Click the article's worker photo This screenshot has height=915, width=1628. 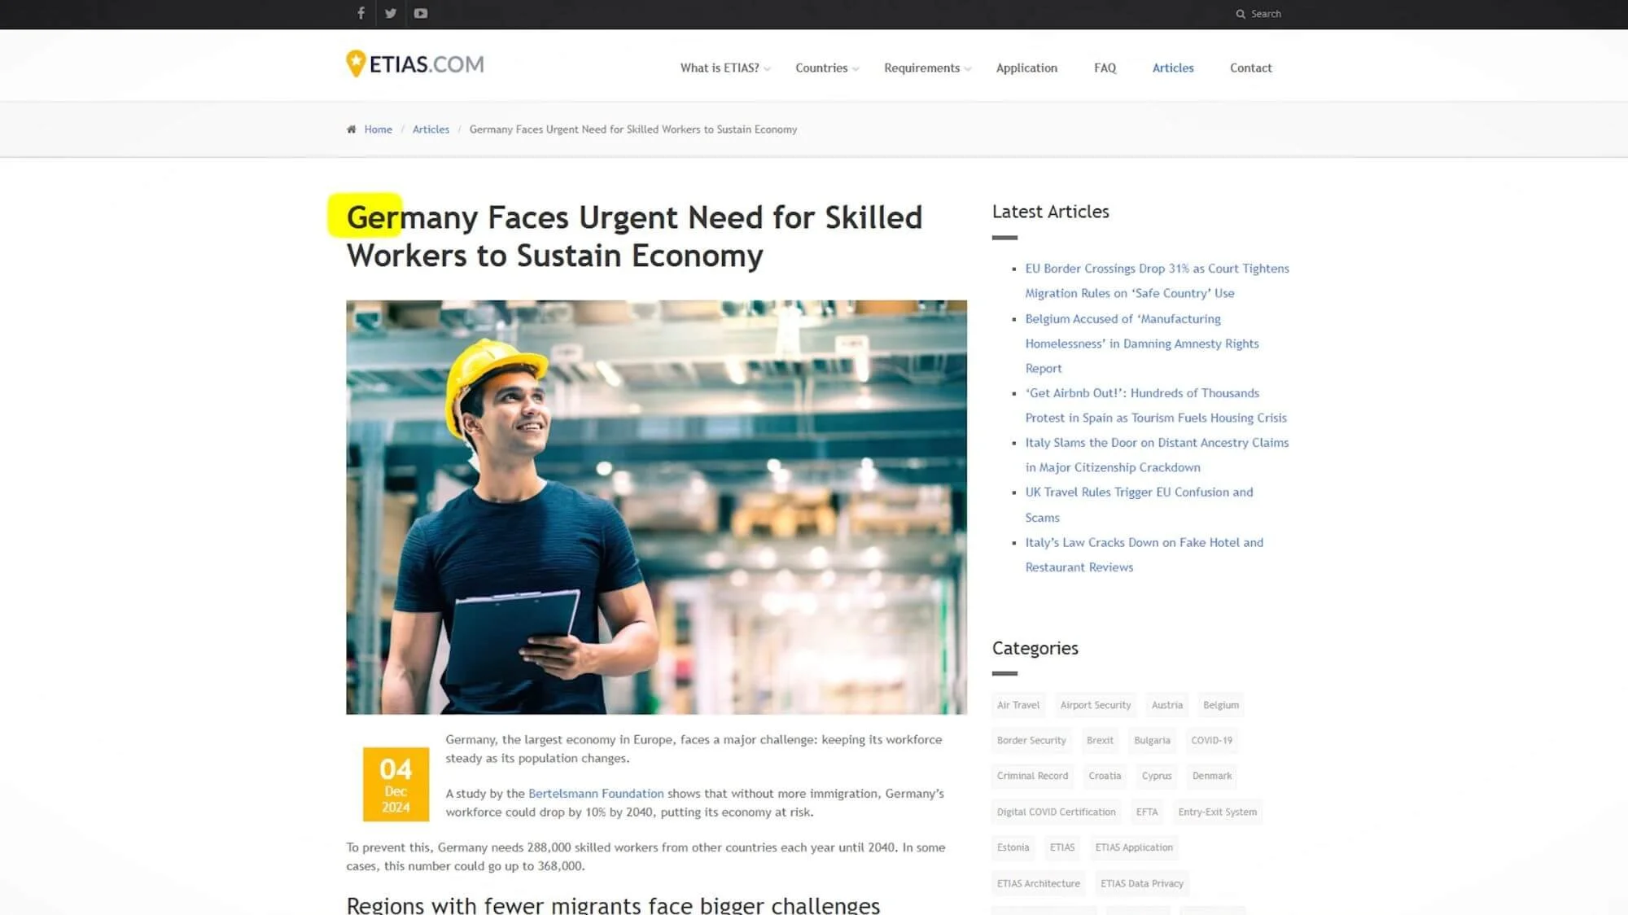click(x=656, y=507)
